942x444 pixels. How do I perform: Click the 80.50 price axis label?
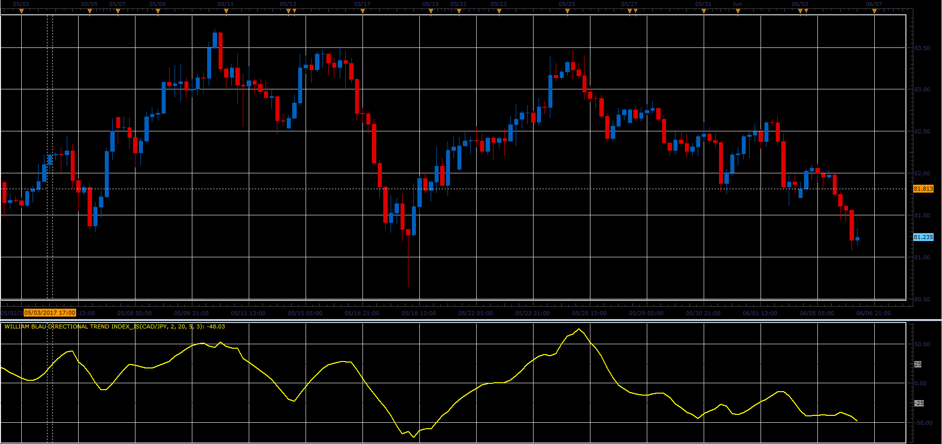click(x=922, y=299)
